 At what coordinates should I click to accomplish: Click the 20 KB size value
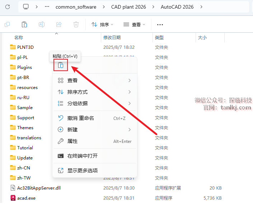pyautogui.click(x=216, y=188)
